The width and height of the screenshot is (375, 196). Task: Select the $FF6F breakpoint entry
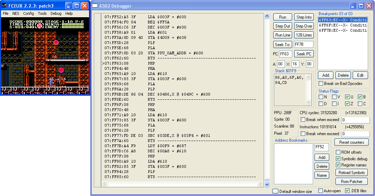click(x=343, y=25)
